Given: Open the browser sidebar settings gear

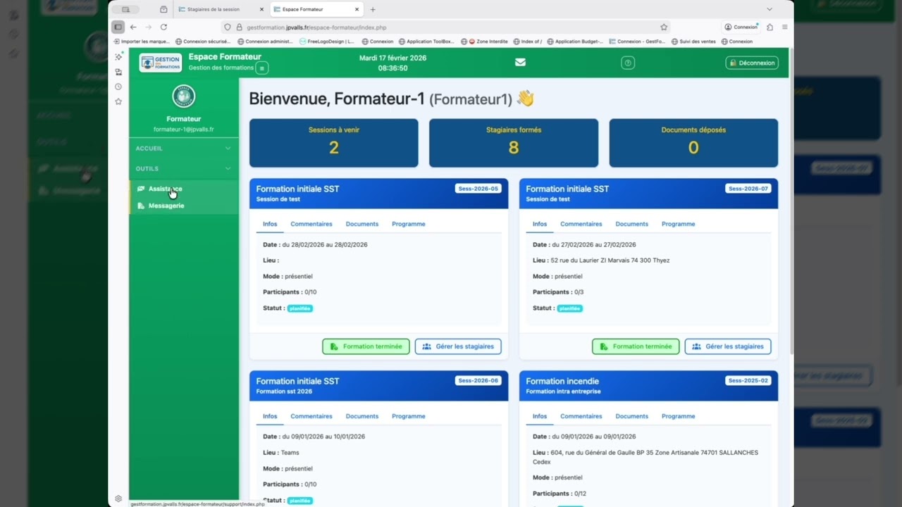Looking at the screenshot, I should coord(118,499).
